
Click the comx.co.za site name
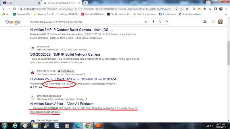[x=43, y=46]
